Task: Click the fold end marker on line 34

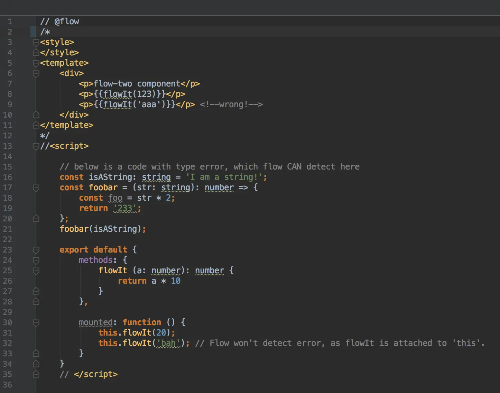Action: pos(36,364)
